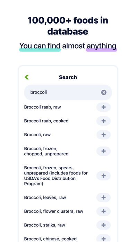
Task: Add Broccoli raab, cooked
Action: [103, 121]
